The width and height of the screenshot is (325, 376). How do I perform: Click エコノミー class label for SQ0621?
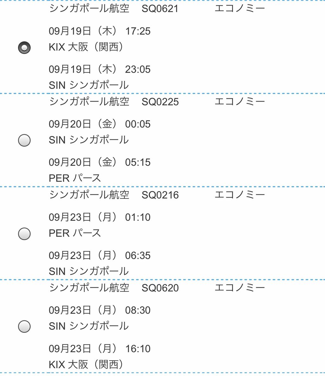pos(240,8)
